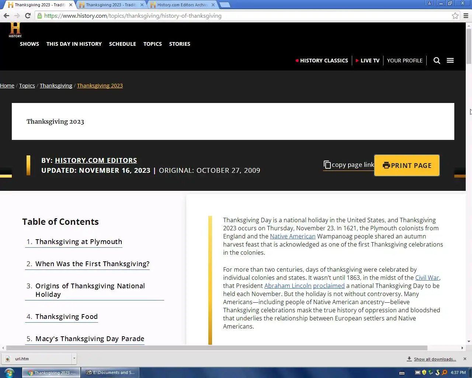This screenshot has width=472, height=378.
Task: Click the 4:37 PM taskbar clock
Action: point(458,372)
